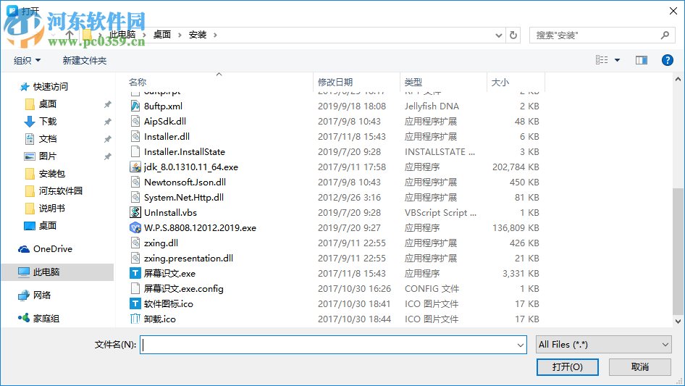Click the 取消 button
685x386 pixels.
pos(640,366)
